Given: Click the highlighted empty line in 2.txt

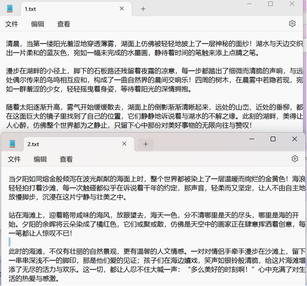Looking at the screenshot, I should (x=10, y=242).
